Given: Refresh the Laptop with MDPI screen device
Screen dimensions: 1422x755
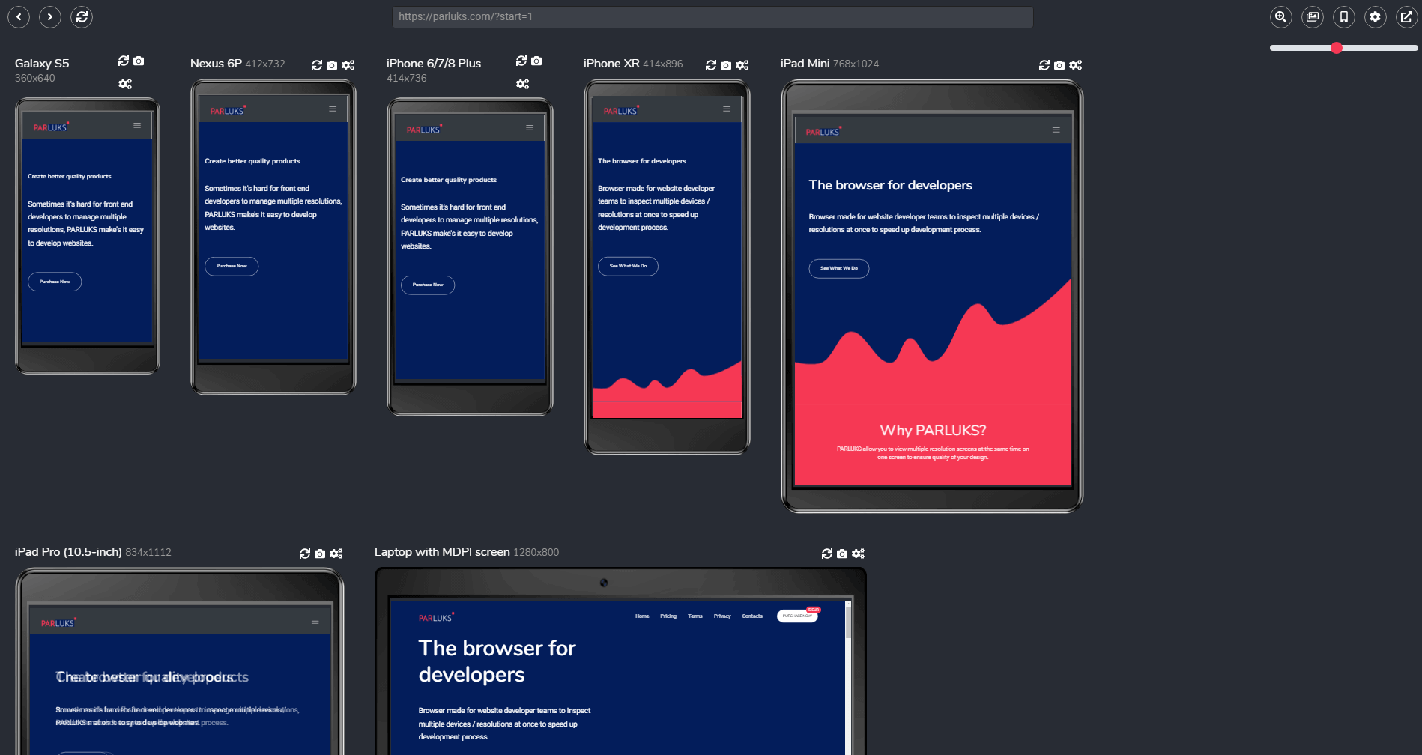Looking at the screenshot, I should coord(827,554).
